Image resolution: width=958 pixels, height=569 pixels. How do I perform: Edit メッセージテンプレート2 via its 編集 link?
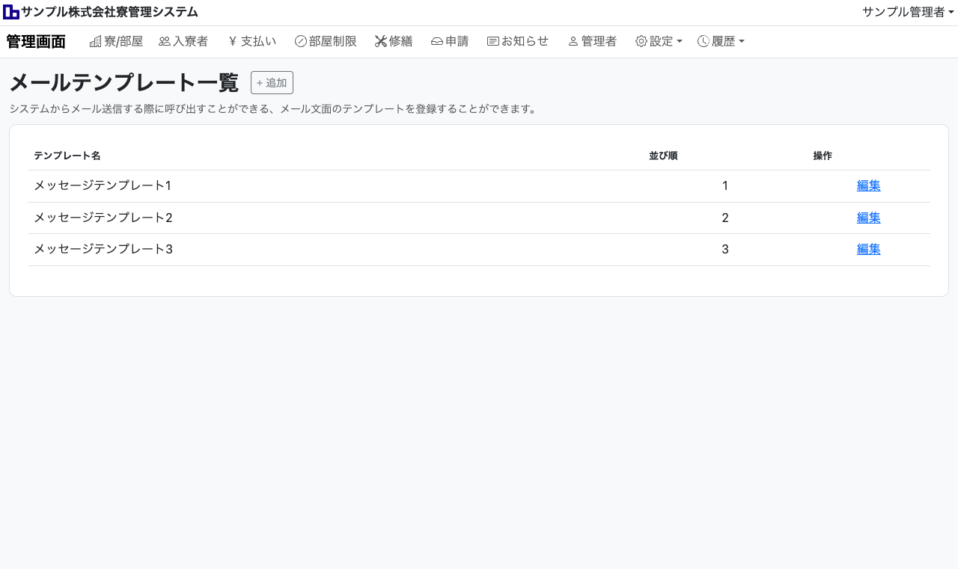(x=868, y=218)
